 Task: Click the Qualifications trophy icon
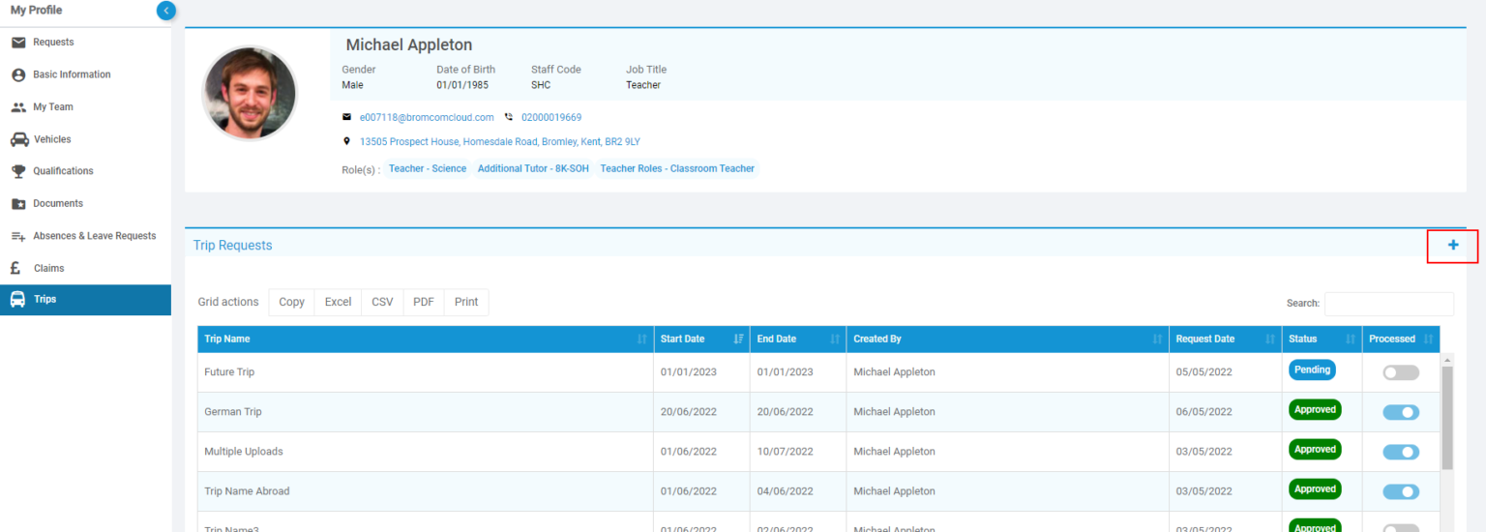tap(18, 171)
